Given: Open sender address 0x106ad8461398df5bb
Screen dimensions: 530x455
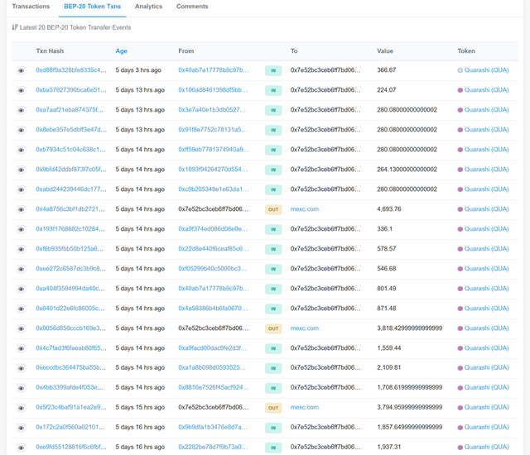Looking at the screenshot, I should [x=213, y=90].
